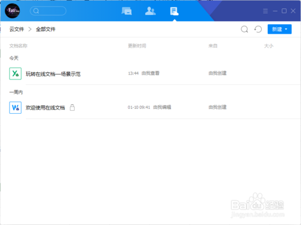Viewport: 301px width, 225px height.
Task: Sort by 更新时间 column header
Action: point(137,46)
